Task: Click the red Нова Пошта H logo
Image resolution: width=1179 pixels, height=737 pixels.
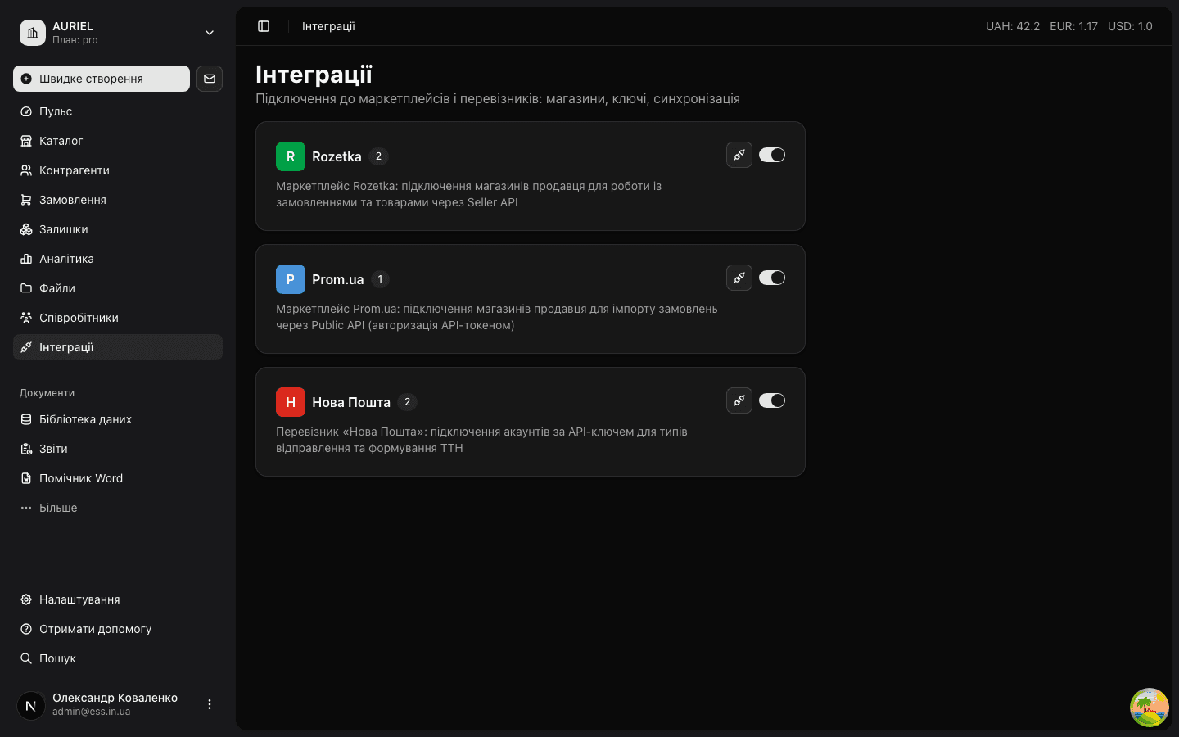Action: tap(291, 402)
